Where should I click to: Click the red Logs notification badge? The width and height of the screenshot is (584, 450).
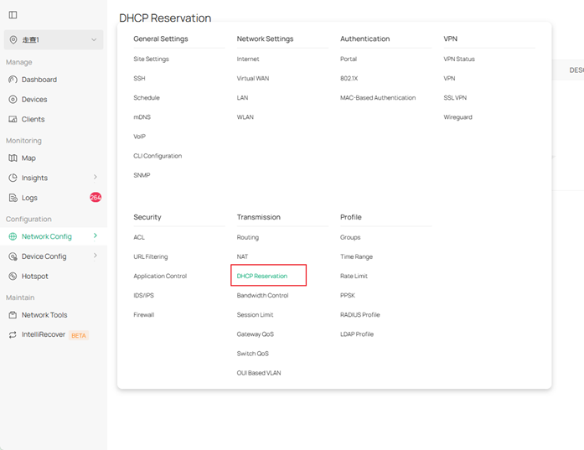(x=96, y=198)
